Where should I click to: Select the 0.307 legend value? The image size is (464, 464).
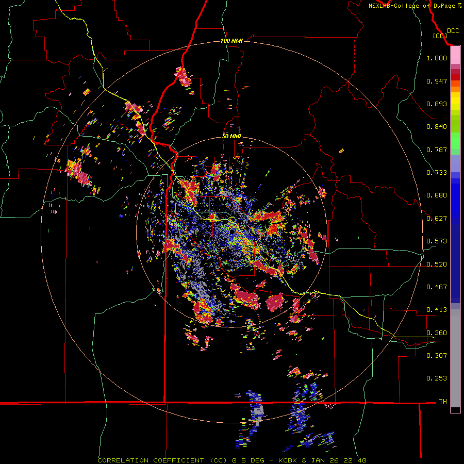tap(437, 356)
